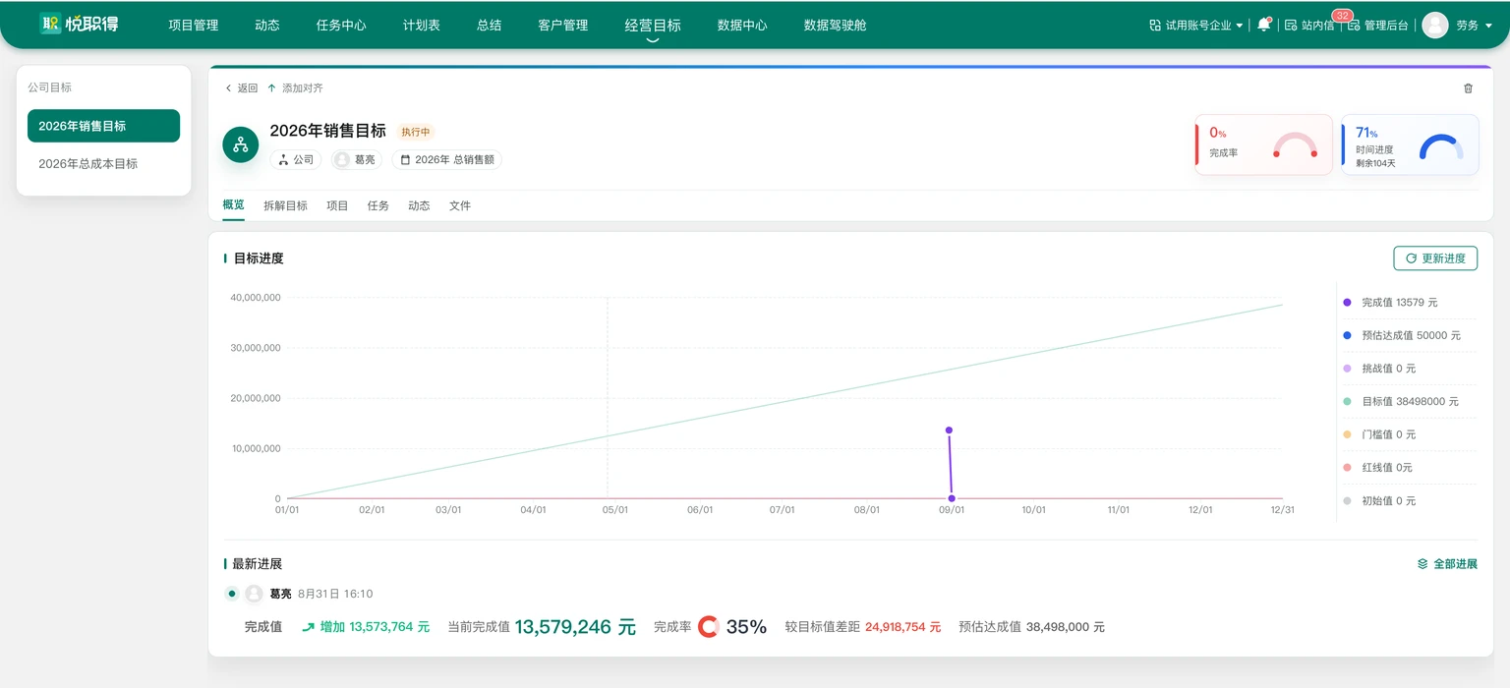The height and width of the screenshot is (688, 1510).
Task: Toggle 预估达成值 legend series
Action: click(1401, 335)
